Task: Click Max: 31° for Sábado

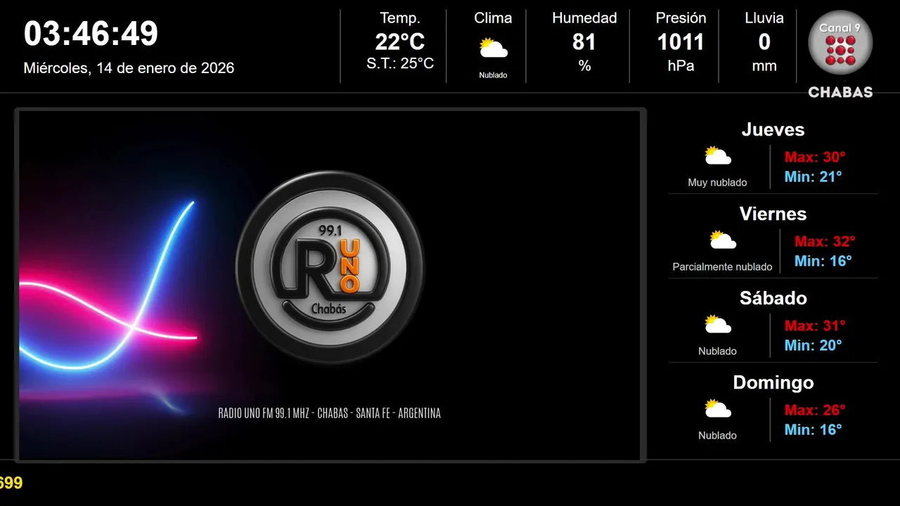Action: (x=815, y=325)
